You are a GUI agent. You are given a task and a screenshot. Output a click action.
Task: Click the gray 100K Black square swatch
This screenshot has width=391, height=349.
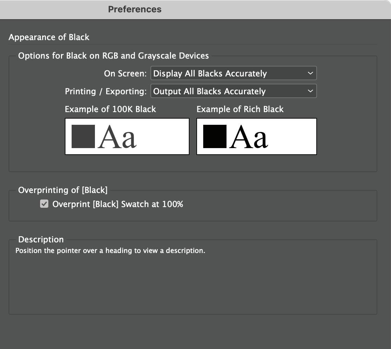(83, 136)
